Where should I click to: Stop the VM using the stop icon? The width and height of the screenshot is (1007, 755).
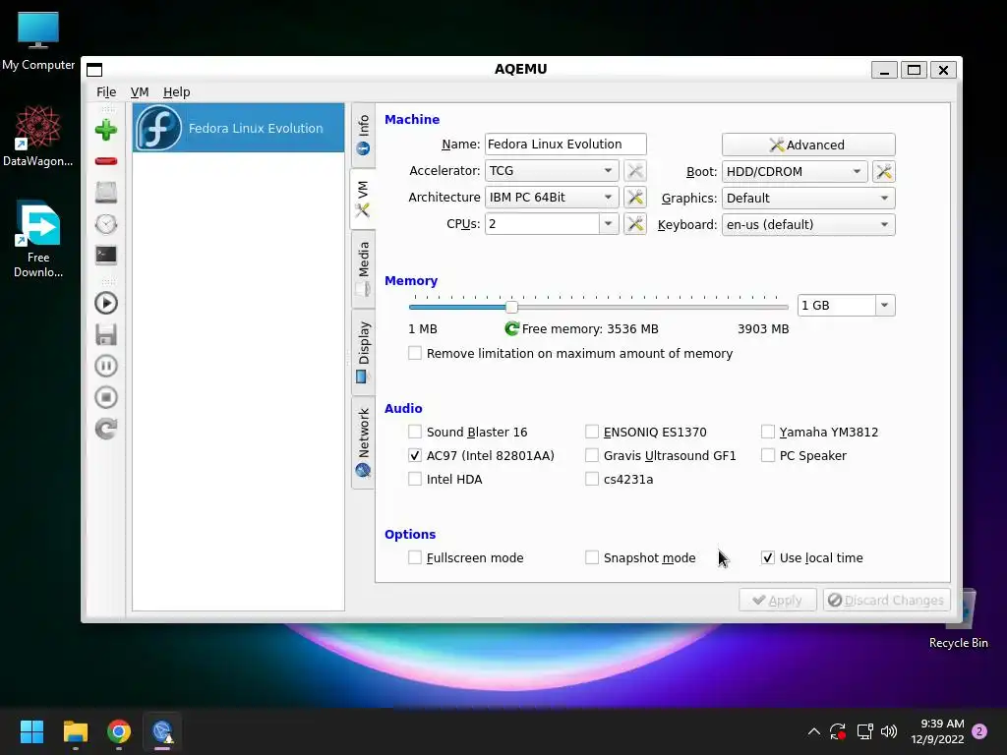click(x=106, y=397)
